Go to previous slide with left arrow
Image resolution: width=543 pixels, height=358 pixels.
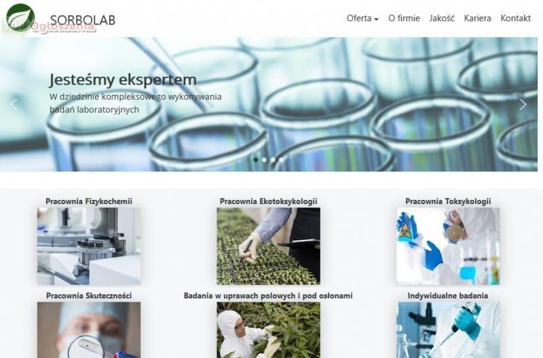pos(14,104)
